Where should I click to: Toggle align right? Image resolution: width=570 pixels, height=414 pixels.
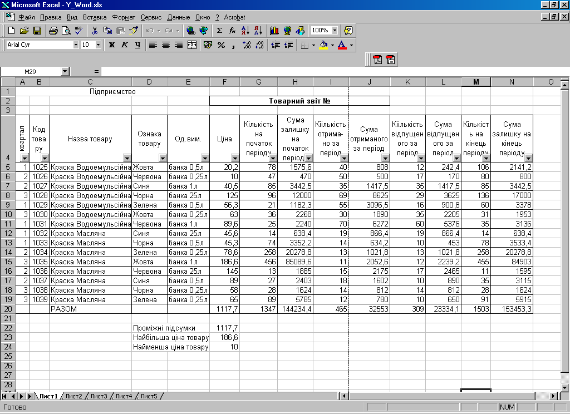[x=179, y=45]
